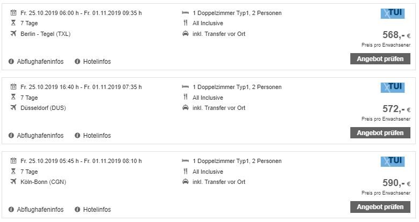Open Hotelinfos in the Düsseldorf offer
Image resolution: width=419 pixels, height=222 pixels.
[97, 136]
